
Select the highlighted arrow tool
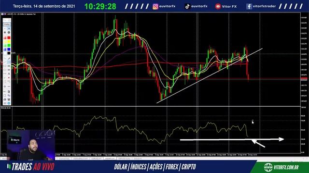[9, 62]
